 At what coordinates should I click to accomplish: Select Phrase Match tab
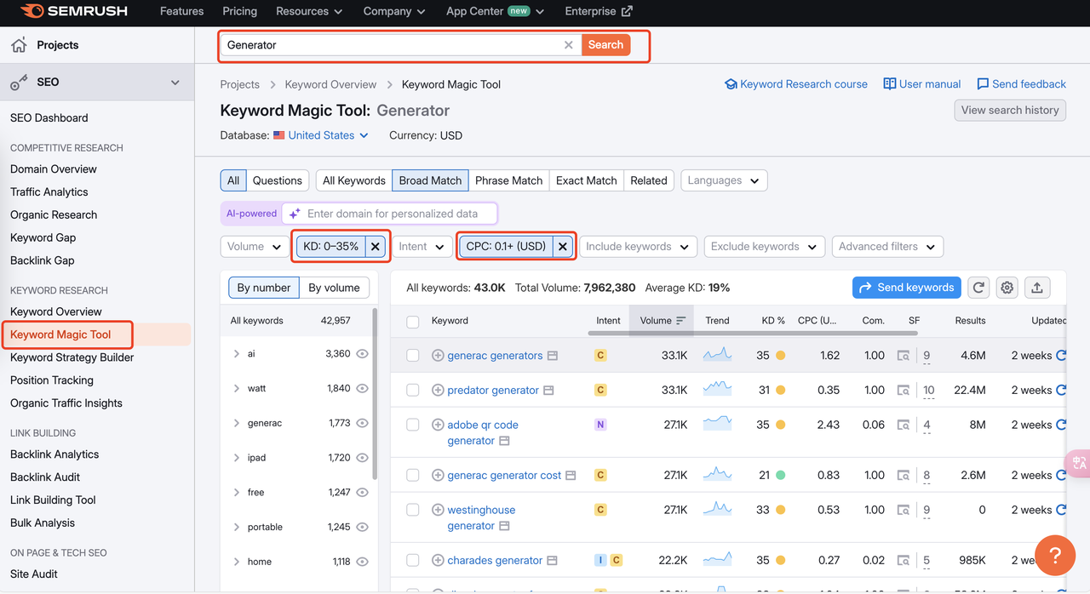pos(509,180)
